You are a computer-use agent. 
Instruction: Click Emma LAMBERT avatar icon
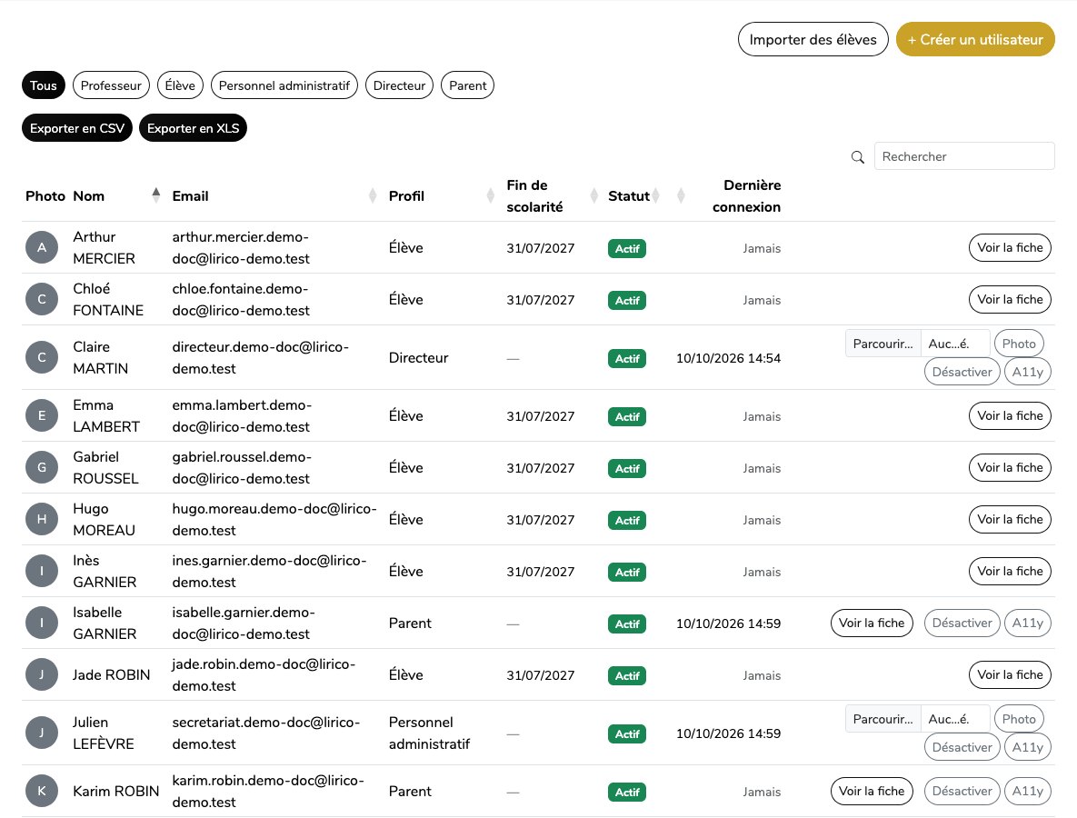42,416
